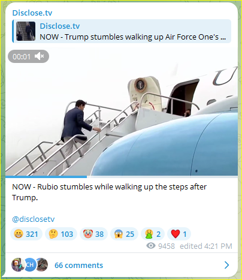Click the eye views icon near 9458
Viewport: 242px width, 280px height.
click(x=151, y=246)
